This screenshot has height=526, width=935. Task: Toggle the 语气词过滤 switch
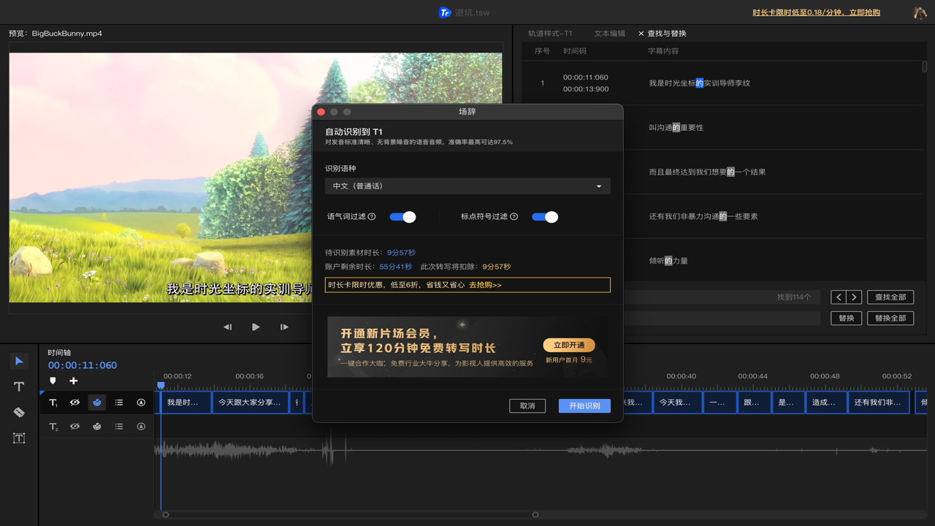tap(402, 217)
